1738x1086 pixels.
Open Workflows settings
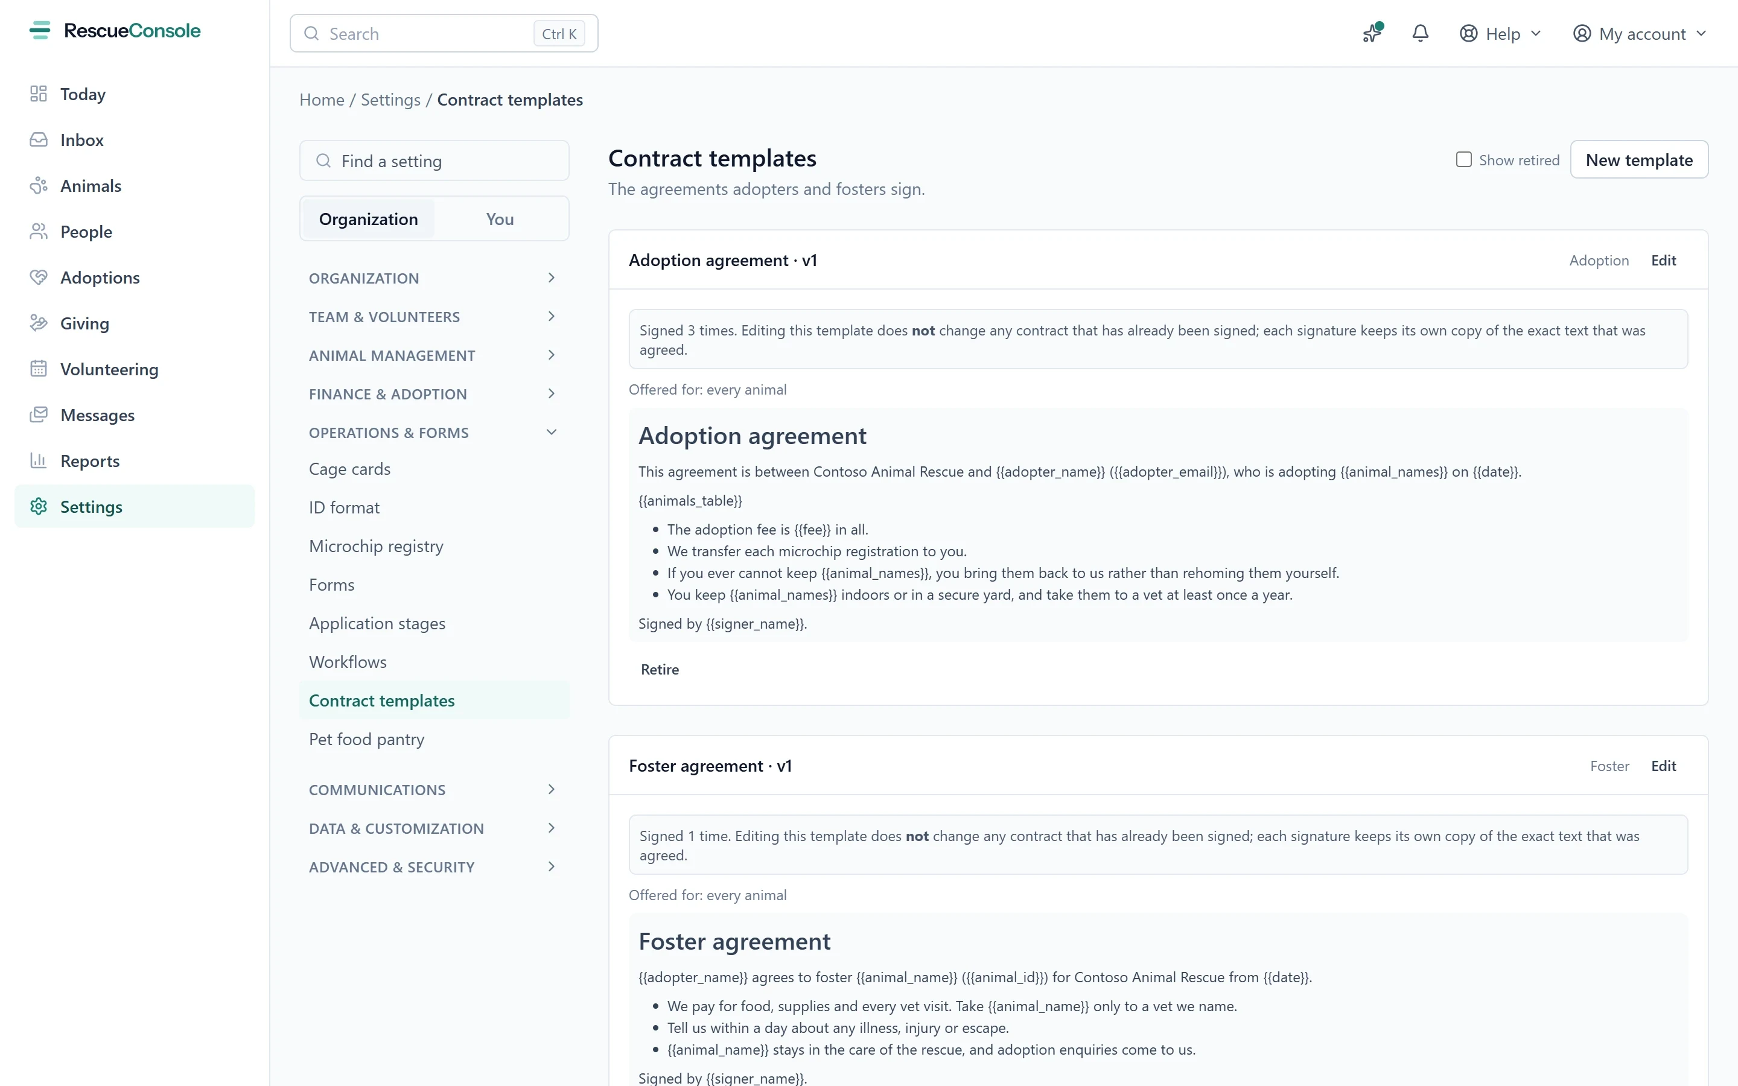[x=434, y=662]
